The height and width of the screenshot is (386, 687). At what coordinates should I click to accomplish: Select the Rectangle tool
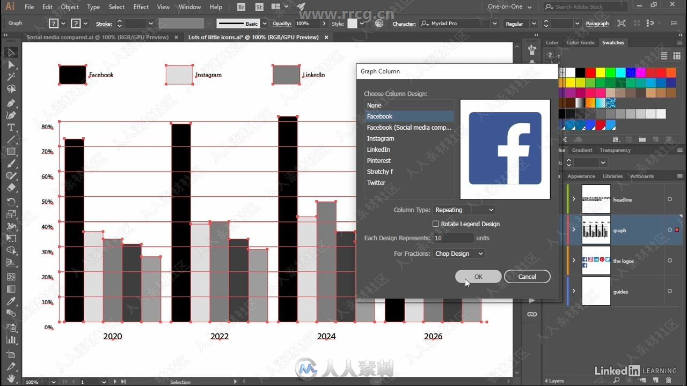tap(11, 152)
